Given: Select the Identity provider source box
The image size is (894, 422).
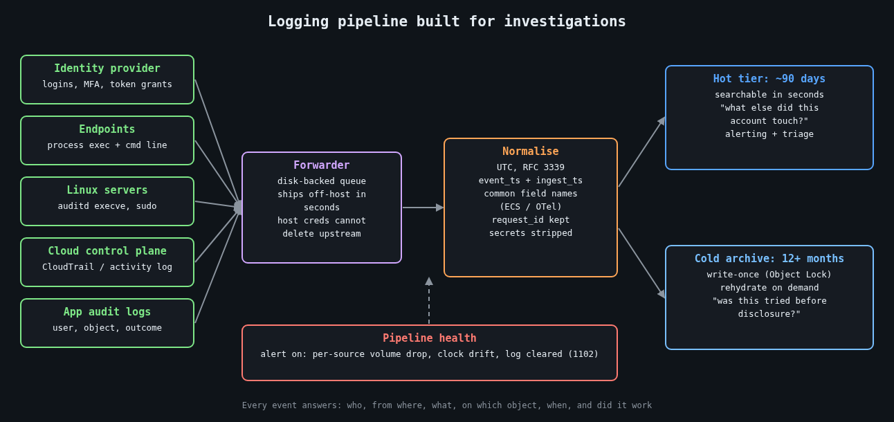Looking at the screenshot, I should pyautogui.click(x=107, y=80).
